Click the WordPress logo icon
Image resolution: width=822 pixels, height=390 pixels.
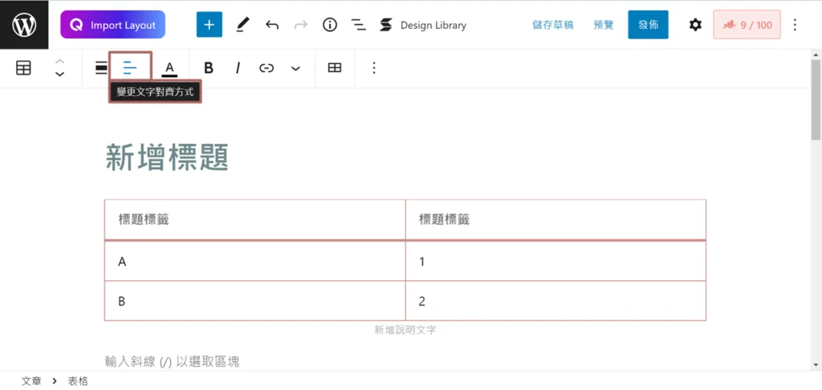tap(24, 25)
